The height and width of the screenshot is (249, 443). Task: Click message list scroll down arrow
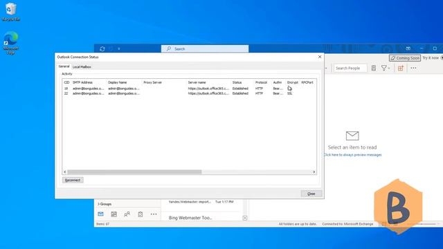245,218
